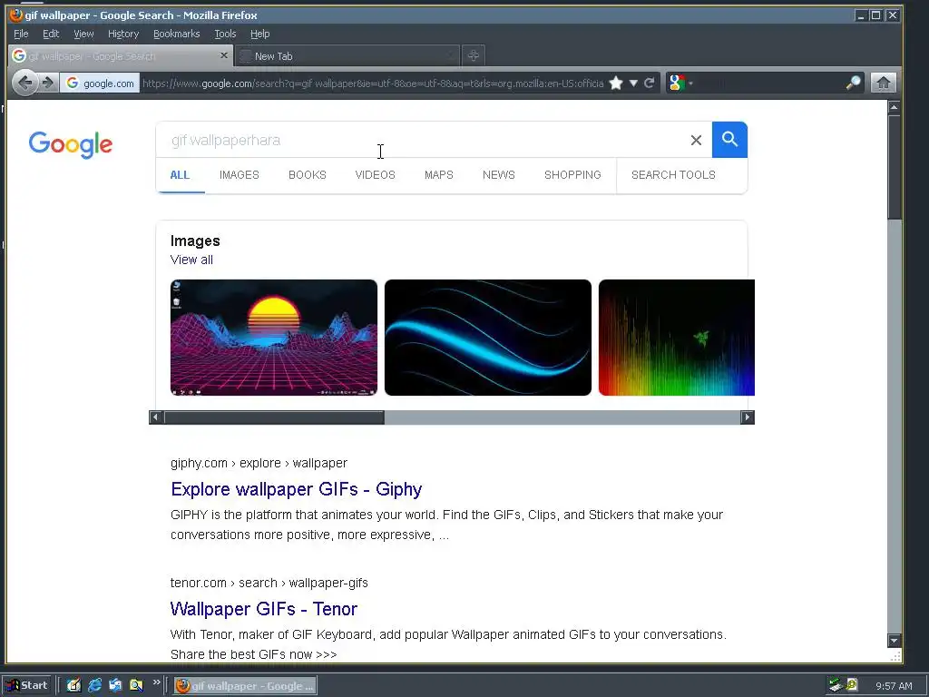Expand the quick launch overflow chevron

[156, 682]
